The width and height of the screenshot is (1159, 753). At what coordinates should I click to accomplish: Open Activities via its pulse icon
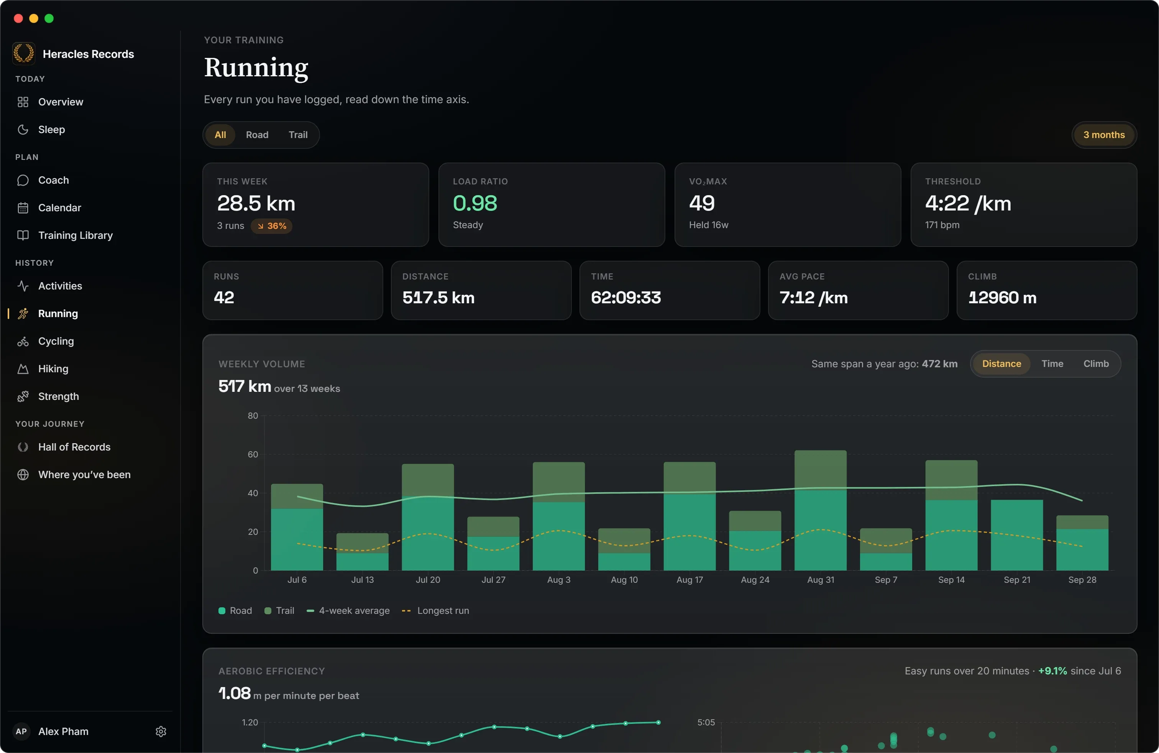tap(23, 286)
